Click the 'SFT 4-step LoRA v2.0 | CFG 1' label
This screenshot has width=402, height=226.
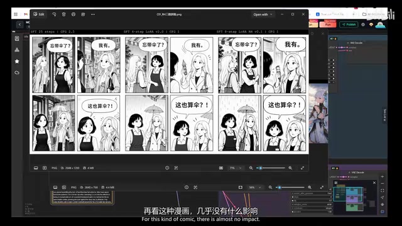pos(151,31)
